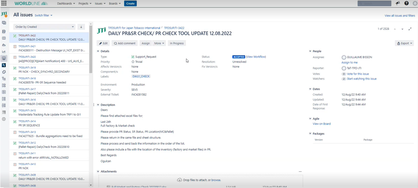Click the Add comment button
418x188 pixels.
click(x=125, y=43)
